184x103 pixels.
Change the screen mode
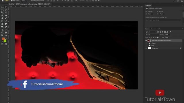pyautogui.click(x=6, y=44)
